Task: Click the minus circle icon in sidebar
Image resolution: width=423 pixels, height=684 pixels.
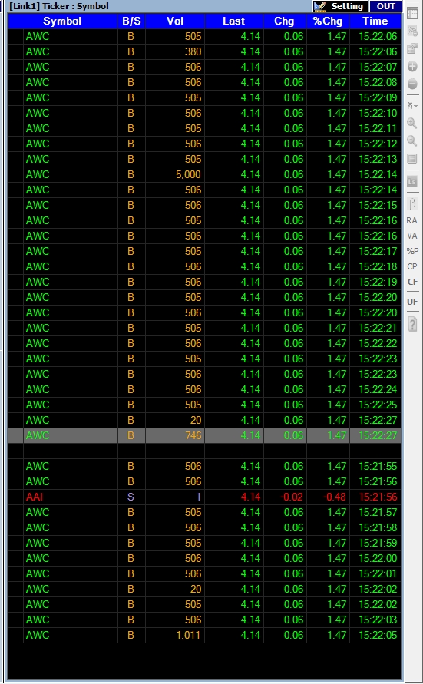Action: click(412, 84)
